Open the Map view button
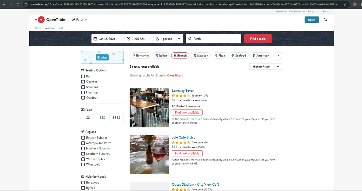The height and width of the screenshot is (191, 362). pyautogui.click(x=102, y=57)
